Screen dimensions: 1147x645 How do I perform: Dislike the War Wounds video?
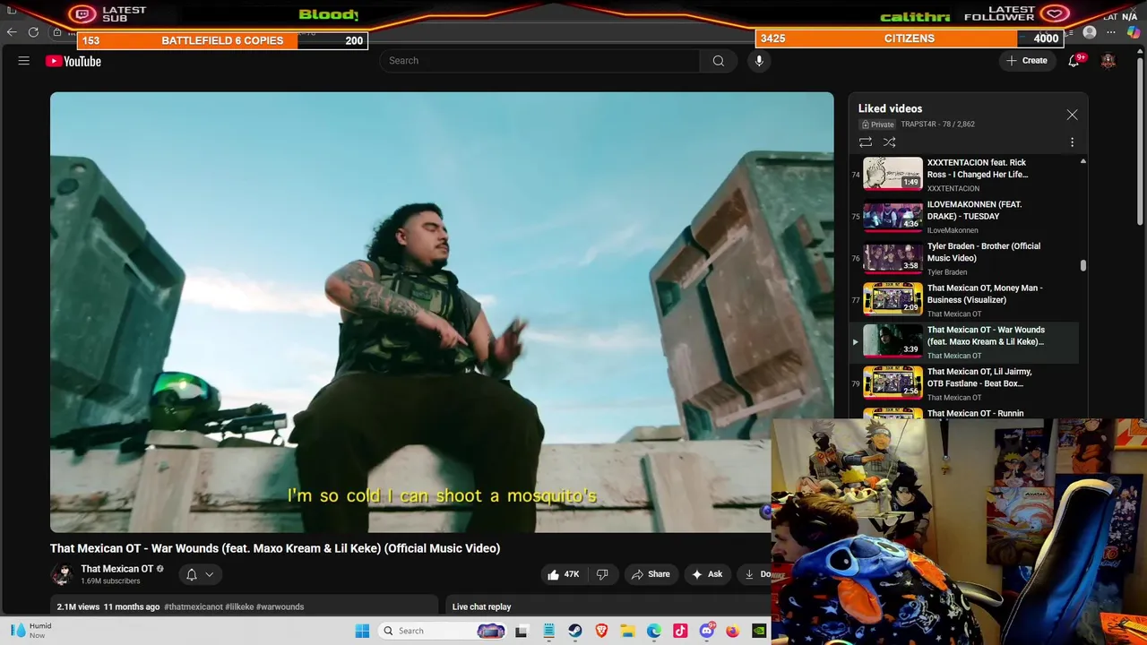pyautogui.click(x=602, y=574)
